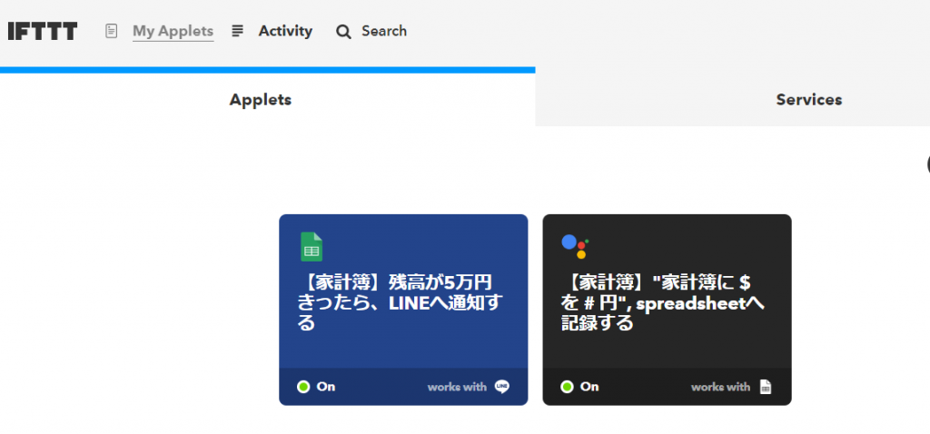This screenshot has width=930, height=434.
Task: Click the Activity list icon
Action: (x=237, y=31)
